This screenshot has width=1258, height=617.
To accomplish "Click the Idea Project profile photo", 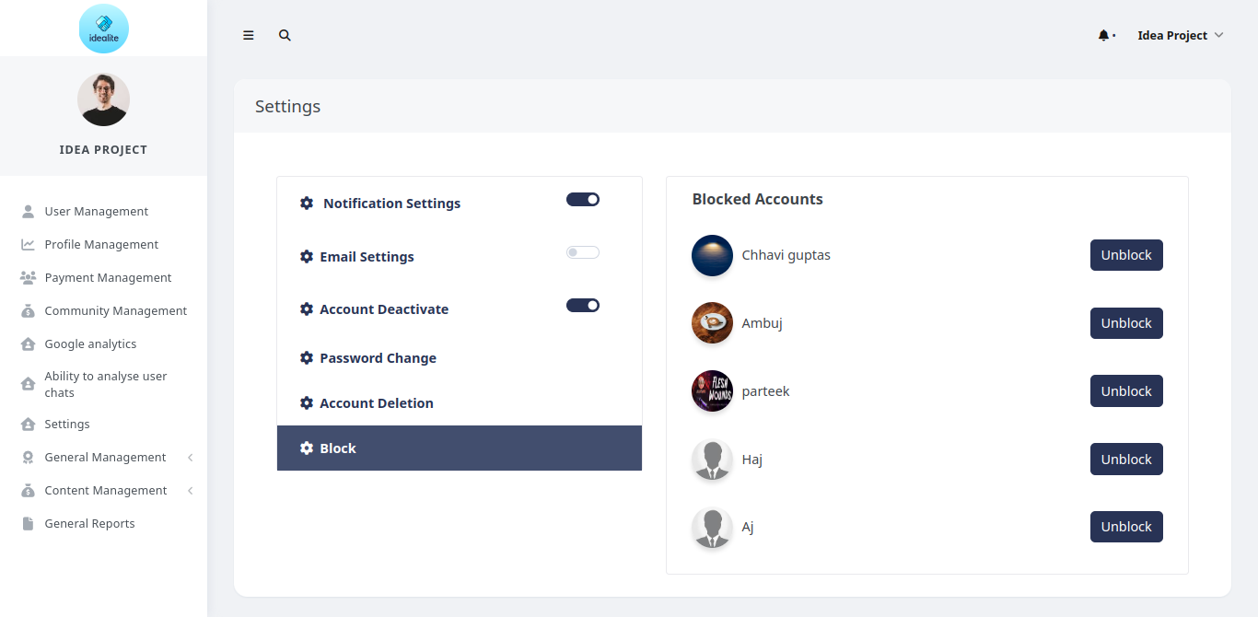I will coord(104,99).
